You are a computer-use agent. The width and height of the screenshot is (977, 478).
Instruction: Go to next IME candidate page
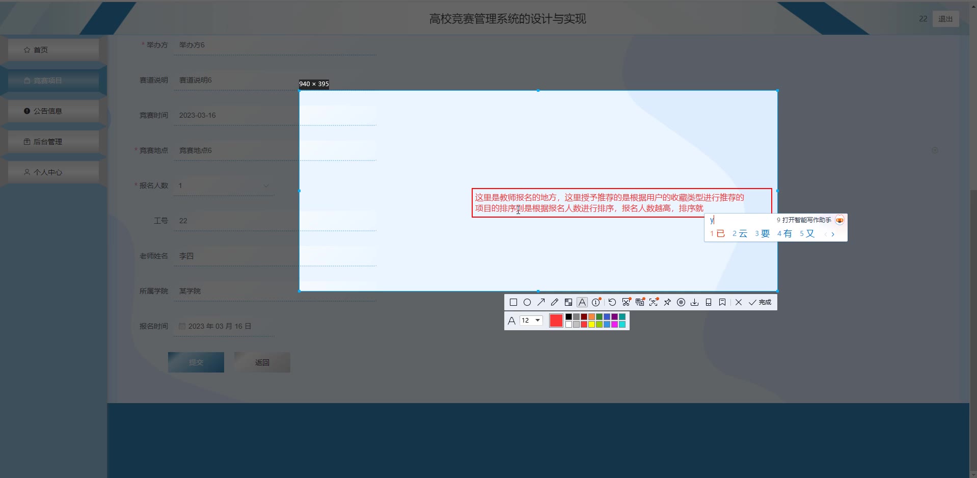point(833,234)
